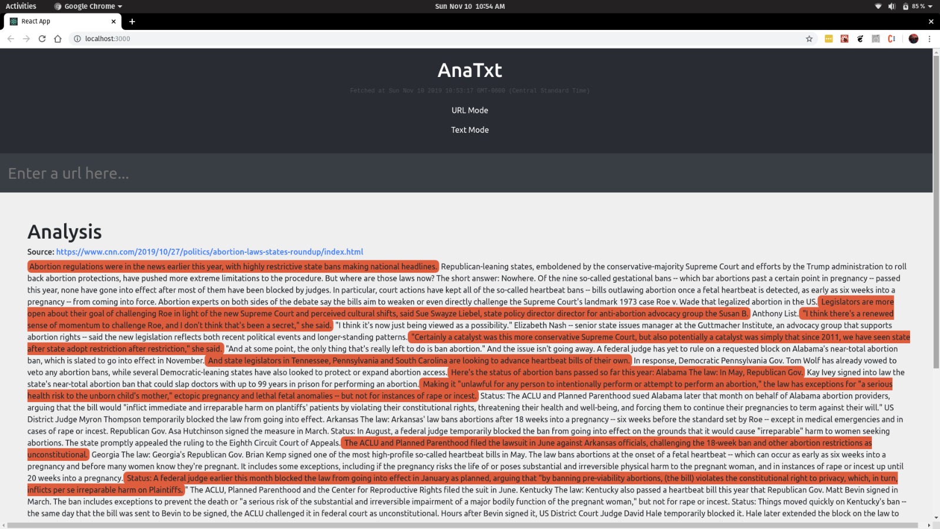Viewport: 940px width, 529px height.
Task: Reload the localhost page
Action: (42, 39)
